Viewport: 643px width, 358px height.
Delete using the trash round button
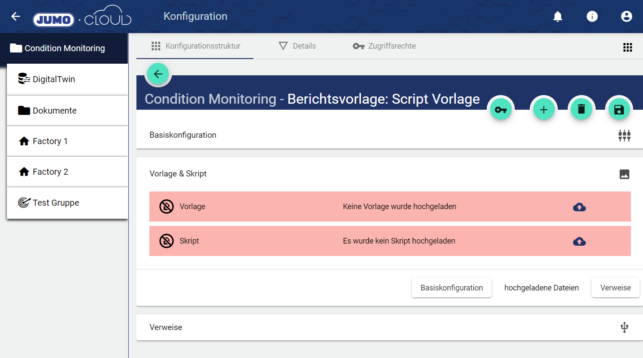tap(581, 109)
